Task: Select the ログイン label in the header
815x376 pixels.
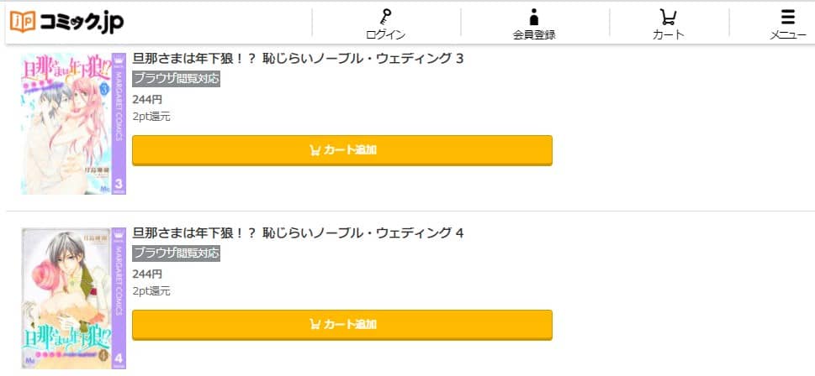Action: tap(385, 35)
